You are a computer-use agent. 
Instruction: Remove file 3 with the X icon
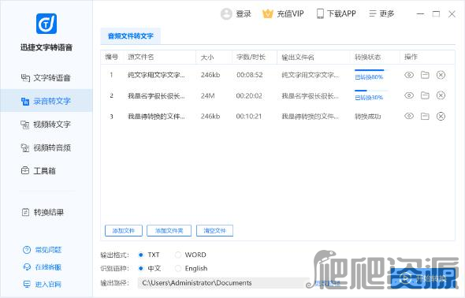(441, 116)
